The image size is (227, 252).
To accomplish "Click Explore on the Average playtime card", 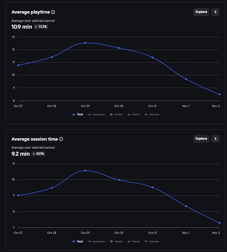I will (x=201, y=12).
